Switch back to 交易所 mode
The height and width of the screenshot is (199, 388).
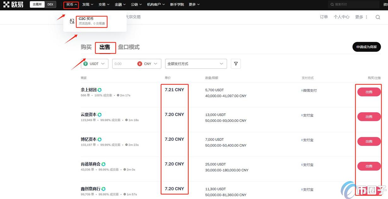pos(38,4)
